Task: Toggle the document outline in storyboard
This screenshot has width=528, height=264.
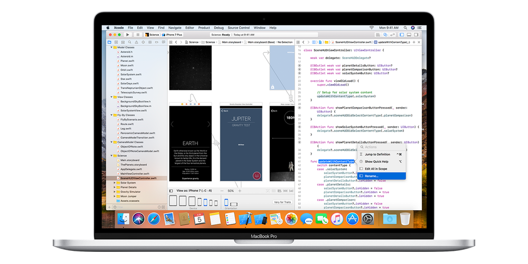Action: [x=171, y=191]
